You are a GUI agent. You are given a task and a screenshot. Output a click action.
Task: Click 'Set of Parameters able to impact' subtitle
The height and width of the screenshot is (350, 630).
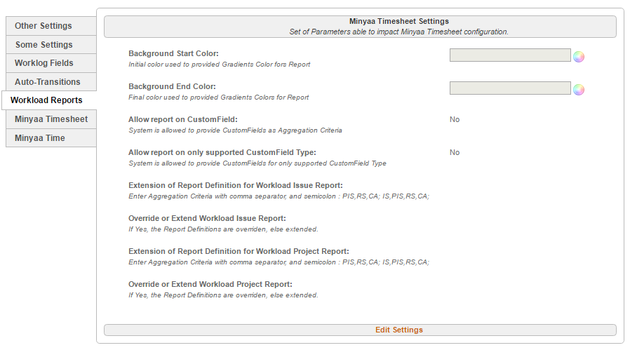398,32
